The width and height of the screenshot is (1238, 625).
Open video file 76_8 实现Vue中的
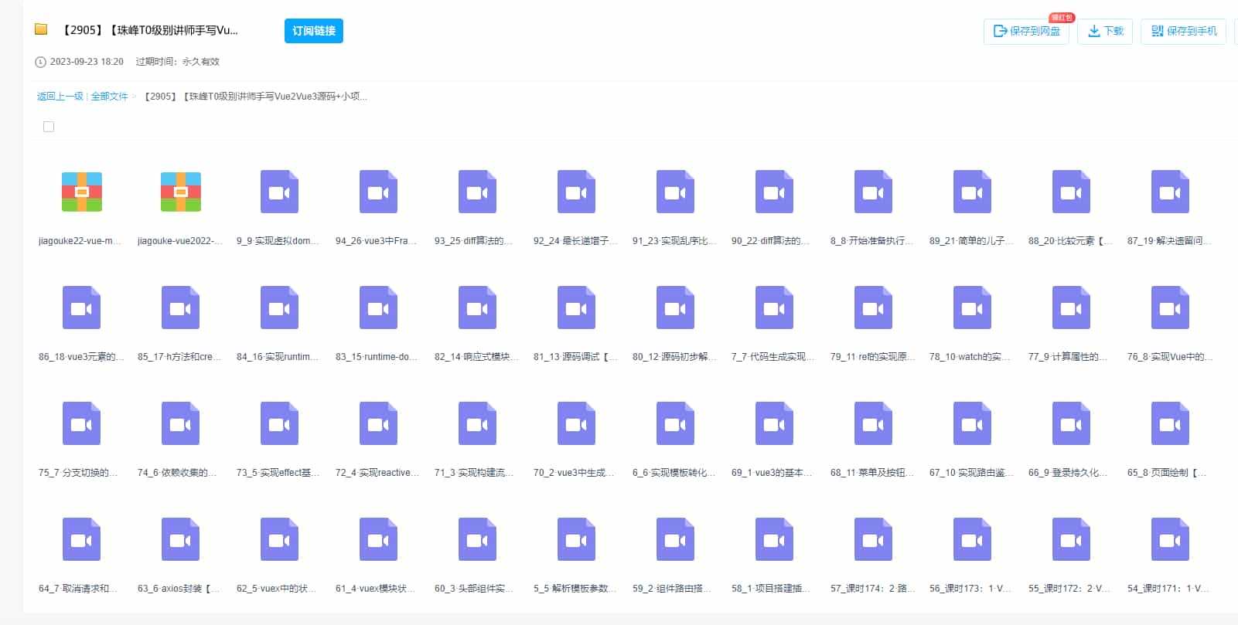(1171, 307)
